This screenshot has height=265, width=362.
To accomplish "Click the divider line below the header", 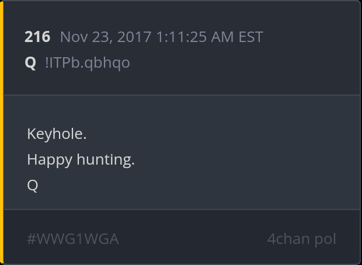I will 181,95.
